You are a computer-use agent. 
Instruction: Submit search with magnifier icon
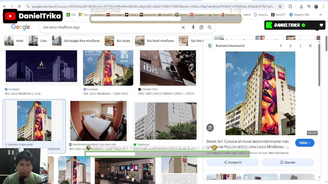(x=210, y=27)
